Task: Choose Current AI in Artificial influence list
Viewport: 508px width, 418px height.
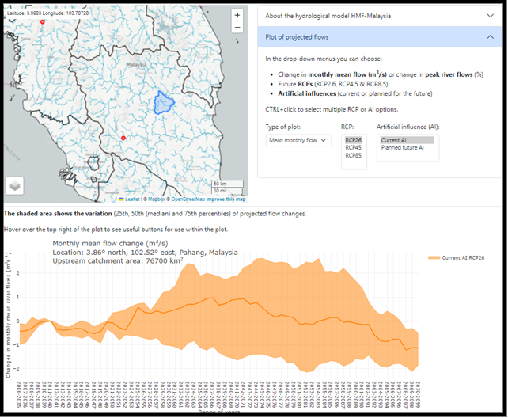Action: point(408,140)
